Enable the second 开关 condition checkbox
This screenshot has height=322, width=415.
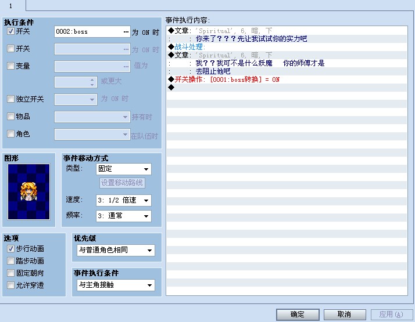[x=10, y=48]
